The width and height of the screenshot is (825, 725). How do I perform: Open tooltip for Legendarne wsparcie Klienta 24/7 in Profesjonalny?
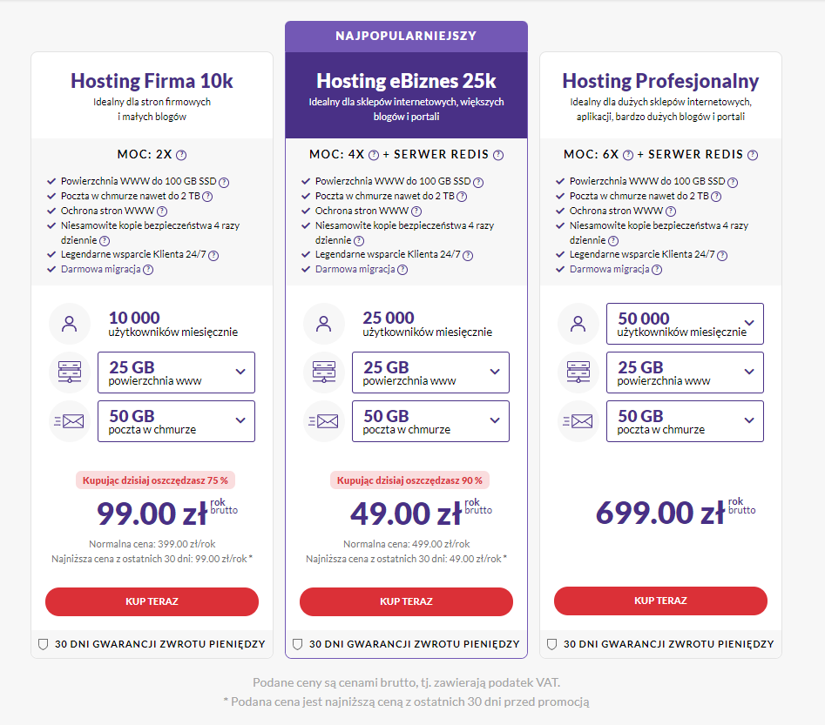click(722, 255)
